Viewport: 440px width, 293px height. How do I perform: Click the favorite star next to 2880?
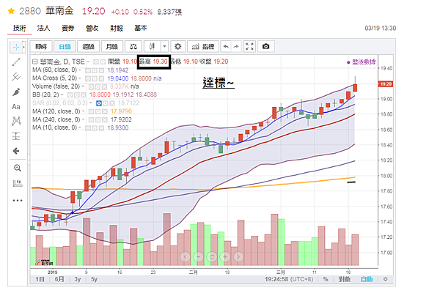11,11
